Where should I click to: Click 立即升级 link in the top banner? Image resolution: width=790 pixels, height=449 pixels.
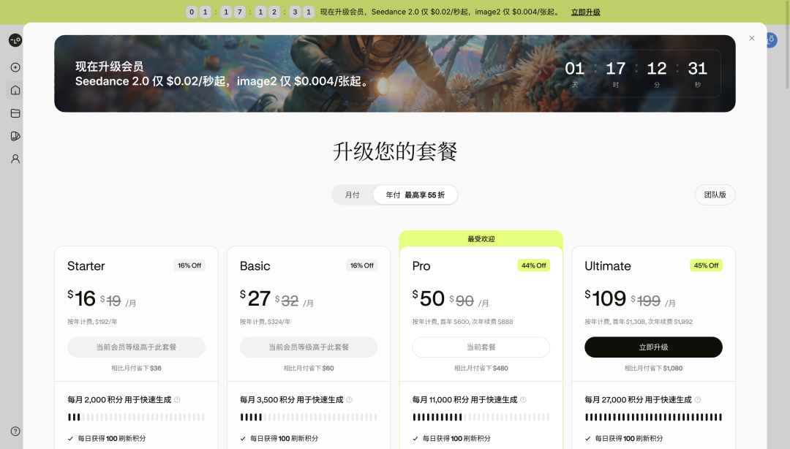pyautogui.click(x=585, y=12)
